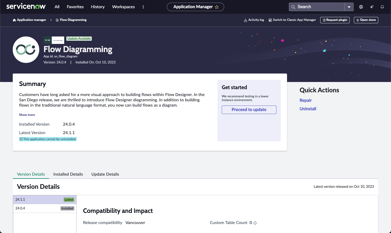Screen dimensions: 391x233
Task: Click the Switch to Classic App Manager icon
Action: (270, 20)
